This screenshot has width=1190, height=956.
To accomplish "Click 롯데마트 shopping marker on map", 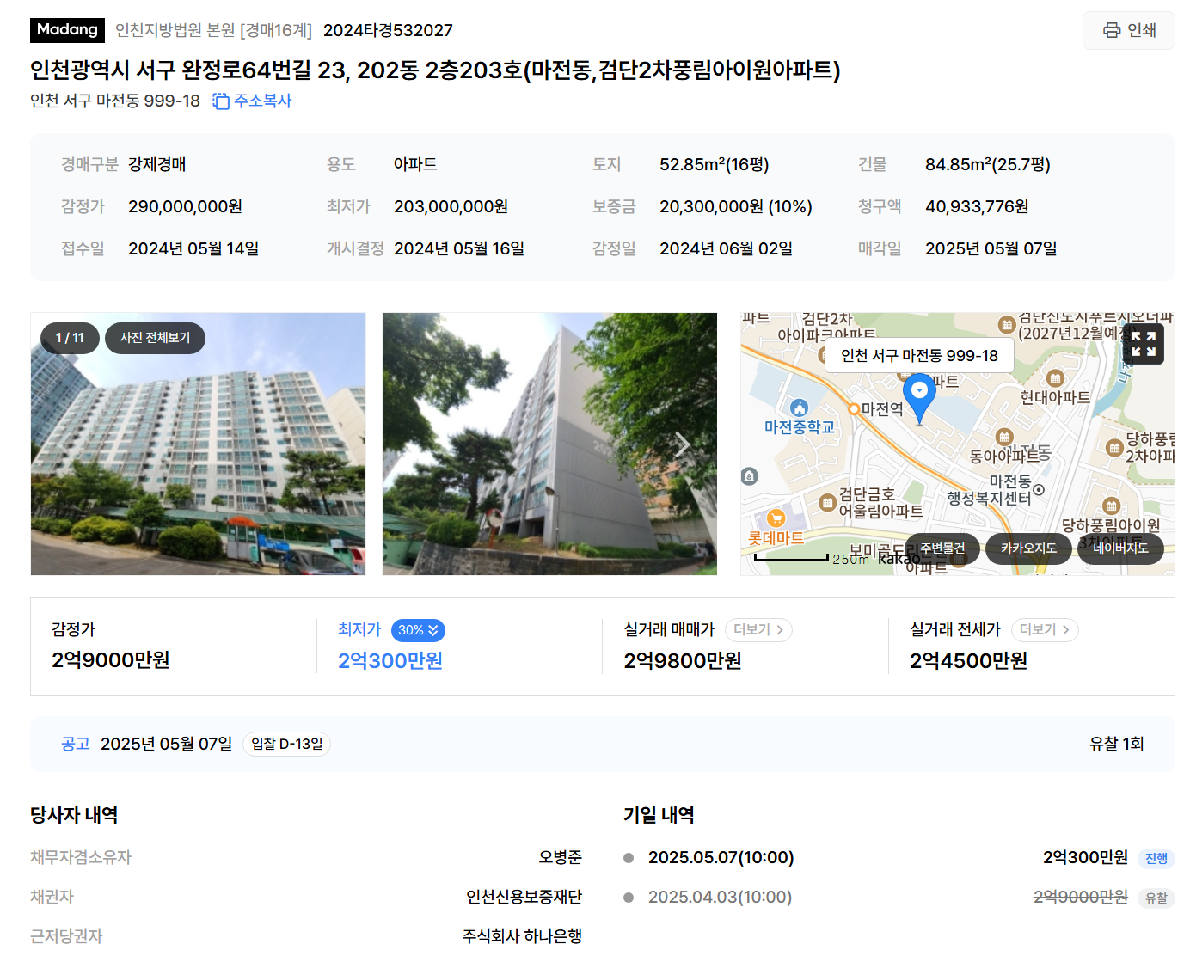I will click(776, 518).
